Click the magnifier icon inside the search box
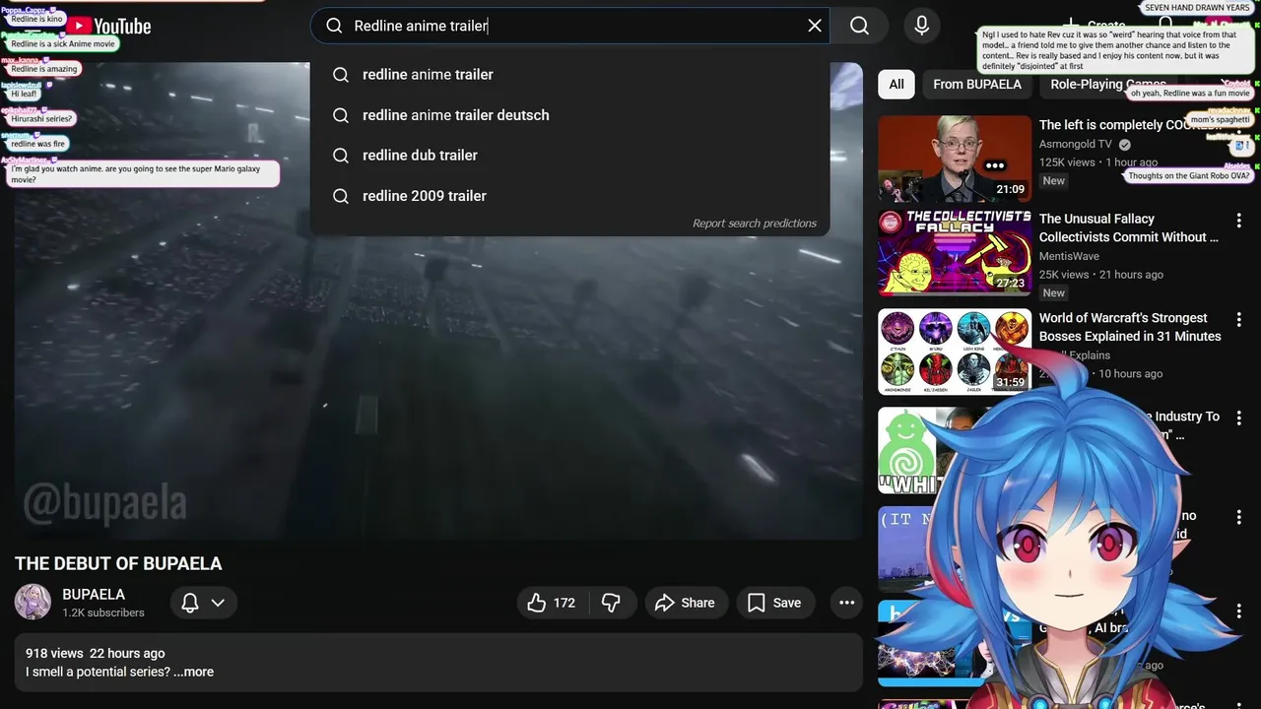 point(334,26)
